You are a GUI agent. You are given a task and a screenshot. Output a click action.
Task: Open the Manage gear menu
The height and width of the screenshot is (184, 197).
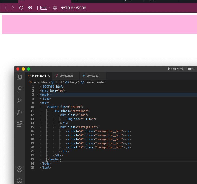19,181
